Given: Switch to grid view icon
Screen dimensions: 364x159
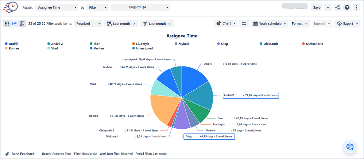Looking at the screenshot, I should point(7,23).
